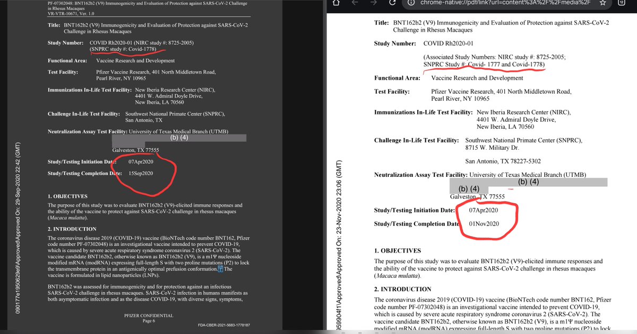Select 'San Antonio, TX 78227-5302' in right document
Viewport: 637px width, 334px height.
coord(503,161)
